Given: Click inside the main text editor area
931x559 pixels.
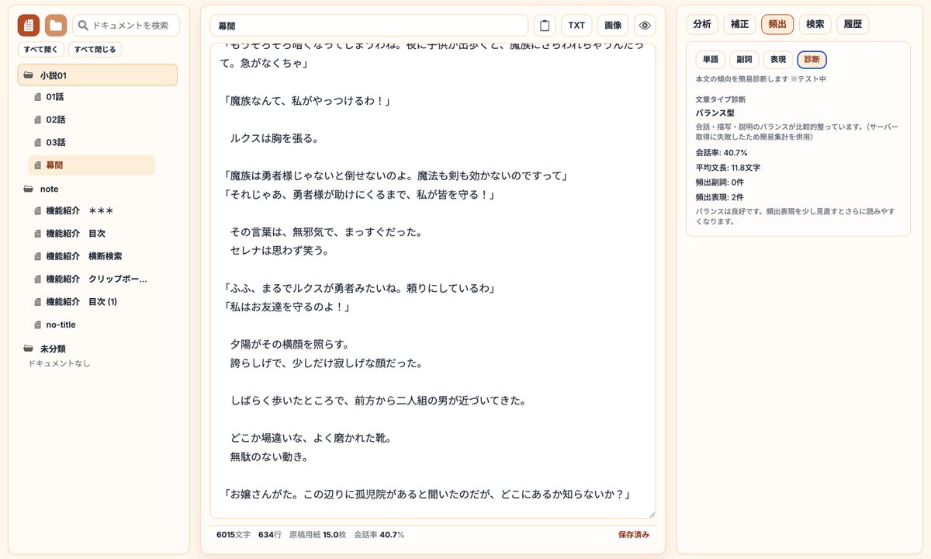Looking at the screenshot, I should click(x=433, y=281).
